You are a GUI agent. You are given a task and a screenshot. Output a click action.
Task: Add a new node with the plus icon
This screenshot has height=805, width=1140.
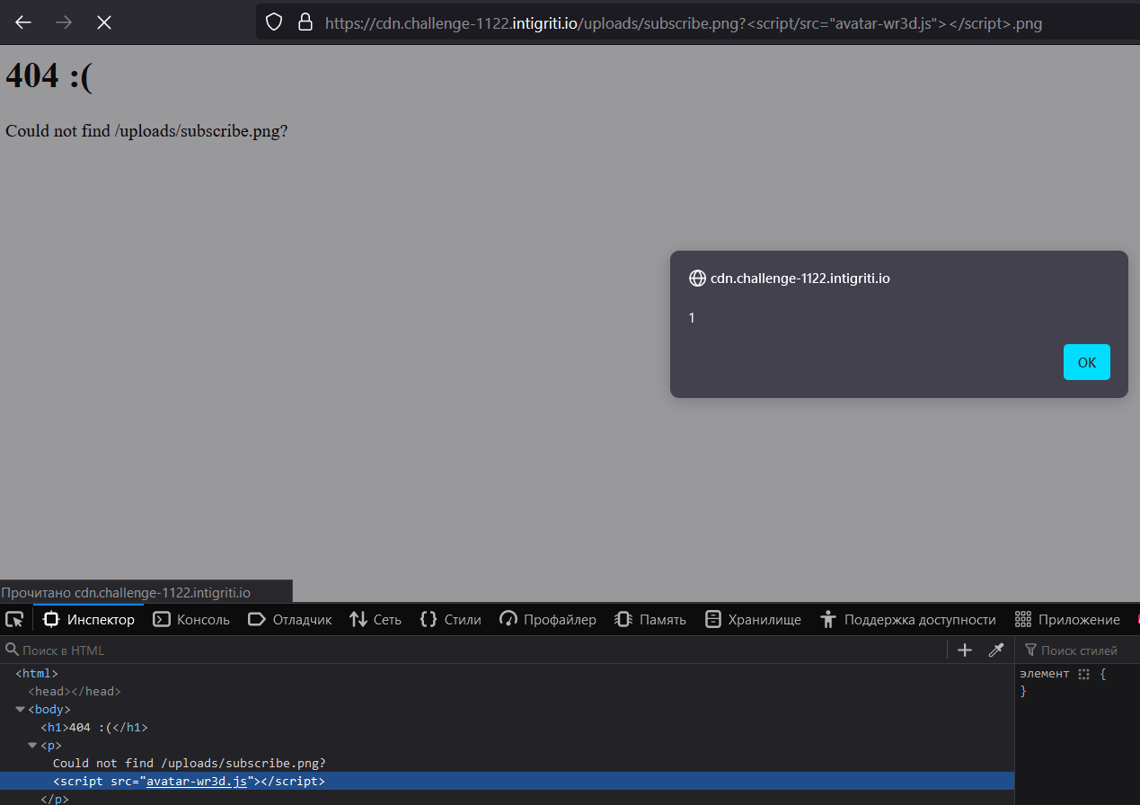tap(965, 650)
